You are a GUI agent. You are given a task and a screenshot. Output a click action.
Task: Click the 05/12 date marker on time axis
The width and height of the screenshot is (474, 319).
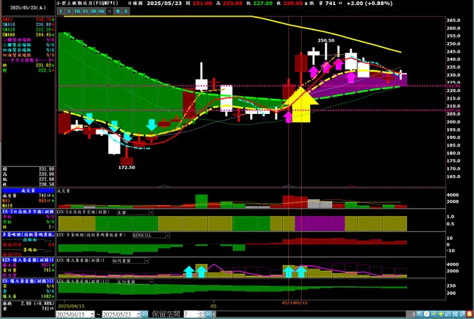[x=288, y=303]
